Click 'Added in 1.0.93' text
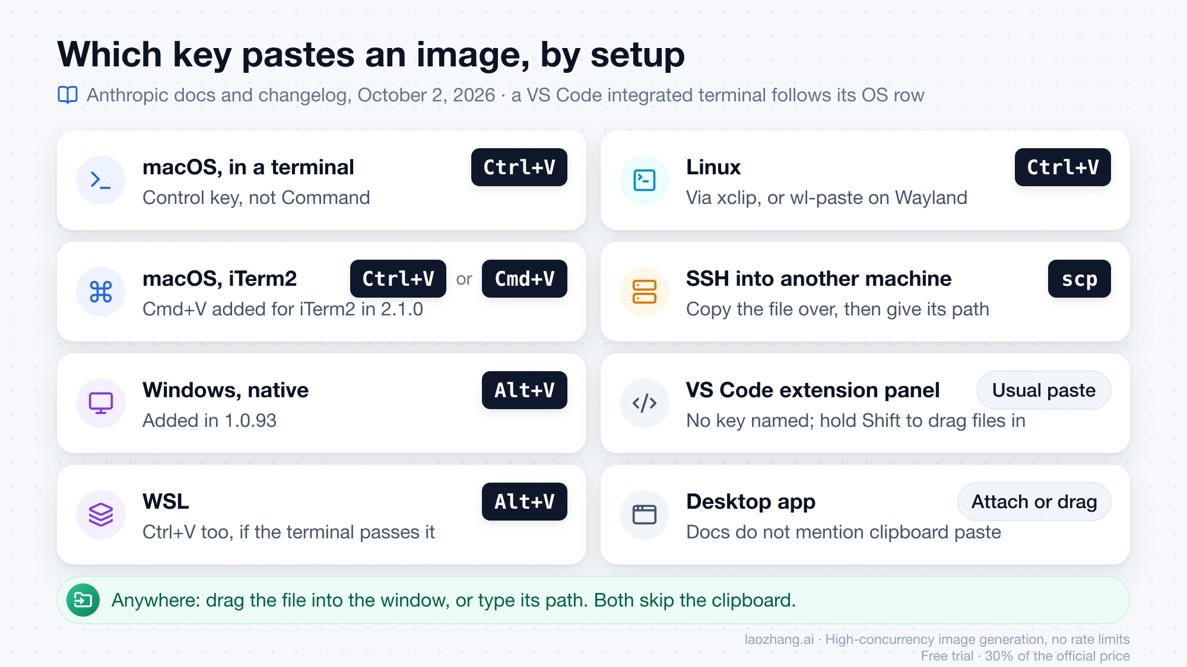The width and height of the screenshot is (1187, 667). click(x=210, y=420)
